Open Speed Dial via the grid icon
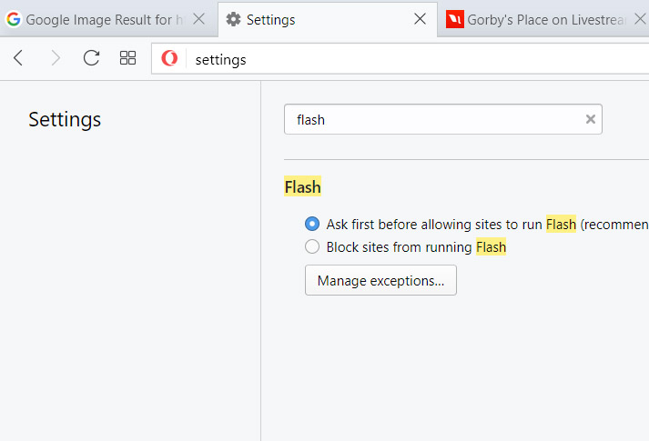 128,58
